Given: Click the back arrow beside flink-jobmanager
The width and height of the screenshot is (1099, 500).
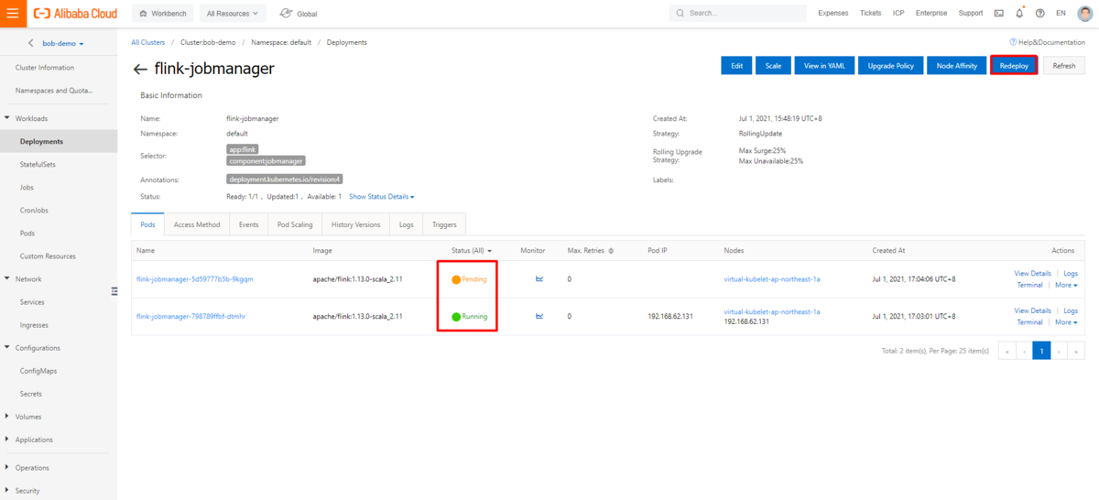Looking at the screenshot, I should (140, 69).
